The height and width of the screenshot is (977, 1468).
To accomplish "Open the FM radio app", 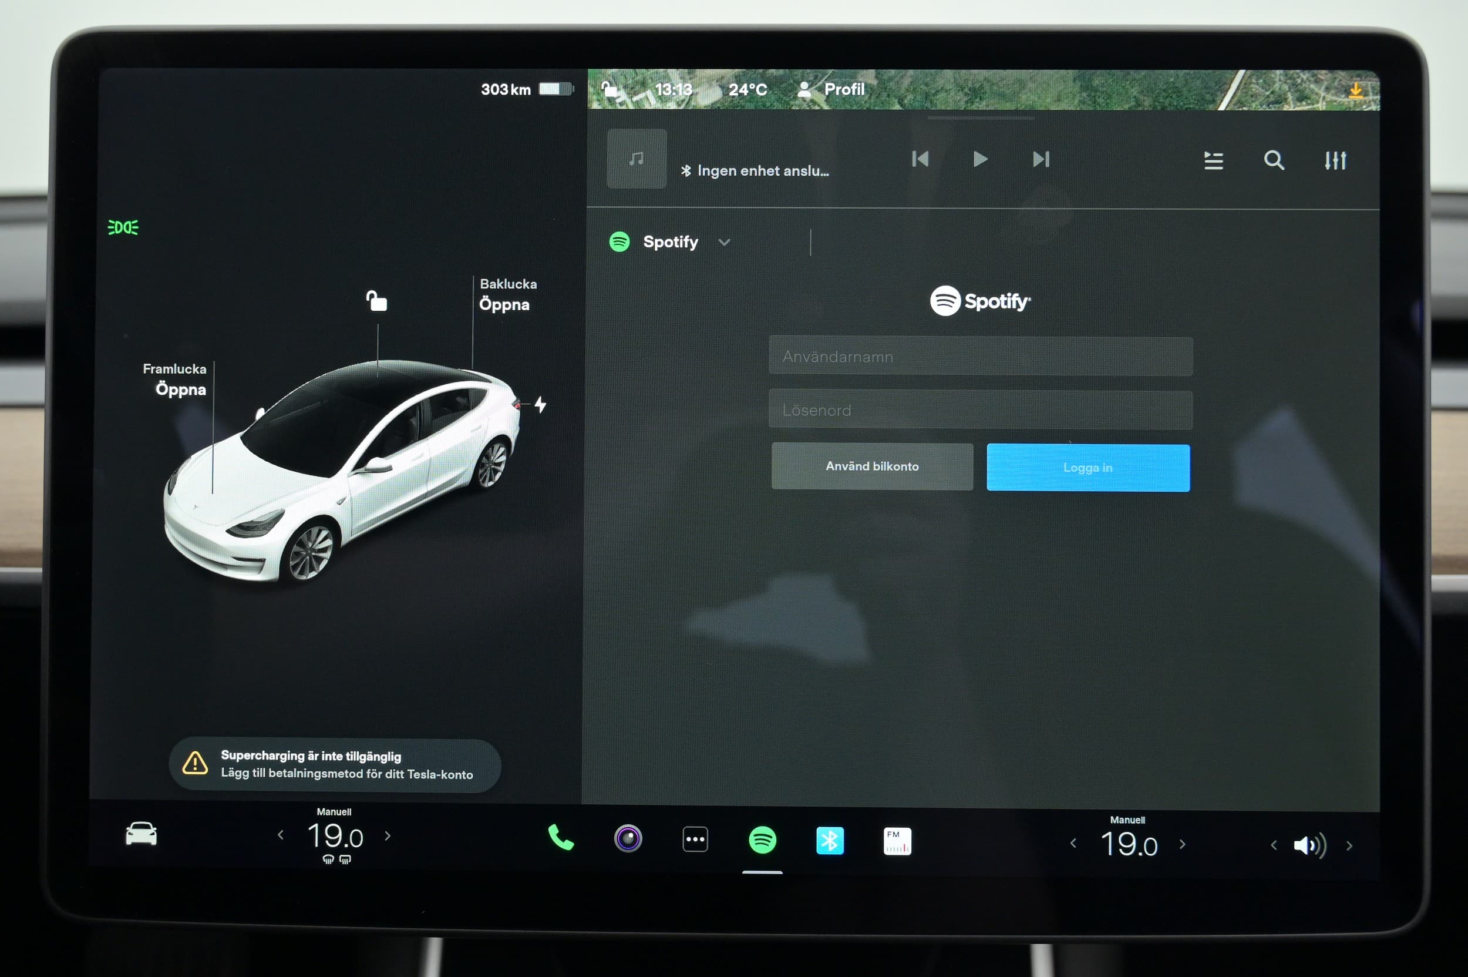I will [897, 841].
